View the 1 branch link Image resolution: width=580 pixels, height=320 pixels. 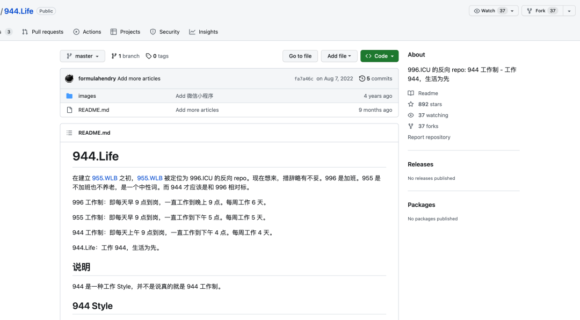tap(125, 56)
